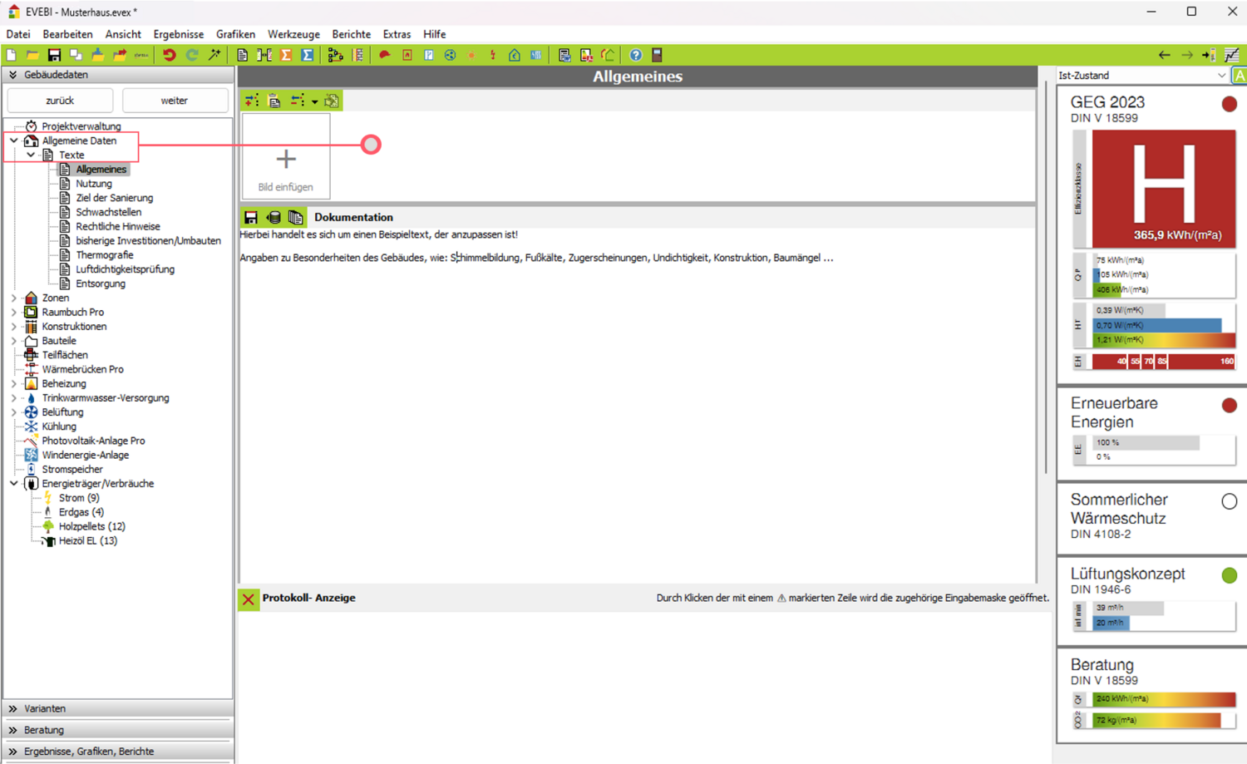Click the red X beside Protokoll-Anzeige
Screen dimensions: 1247x764
(x=249, y=599)
